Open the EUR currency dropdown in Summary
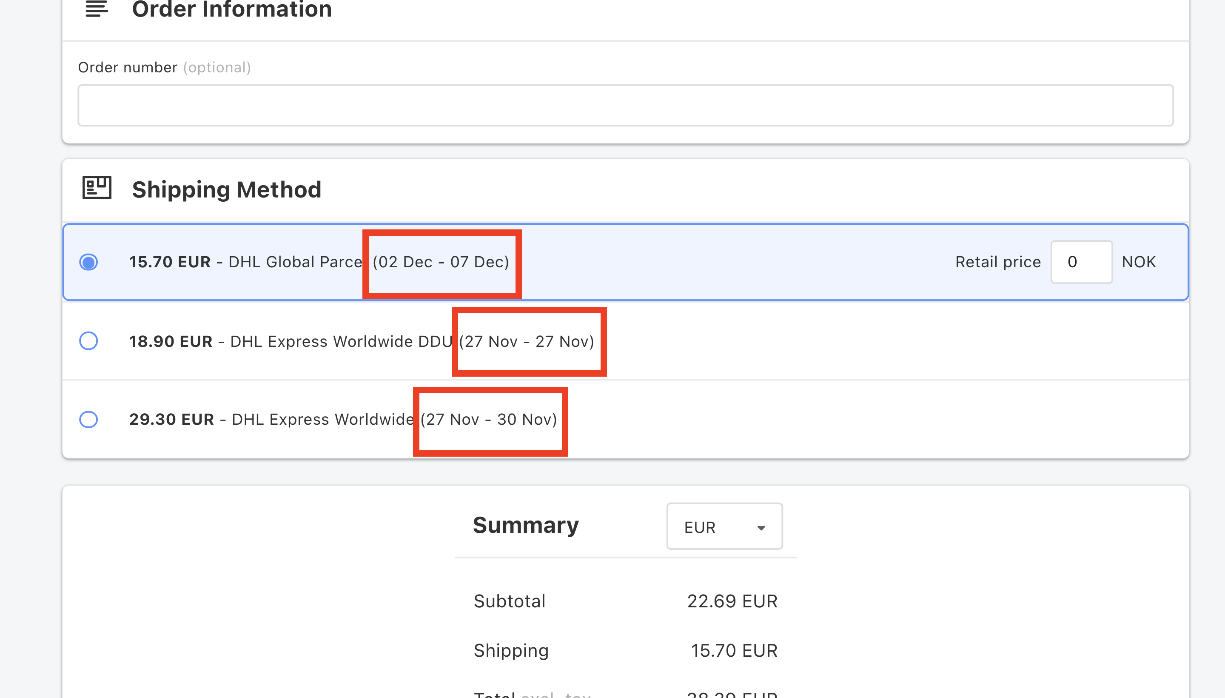The image size is (1225, 698). (x=724, y=526)
